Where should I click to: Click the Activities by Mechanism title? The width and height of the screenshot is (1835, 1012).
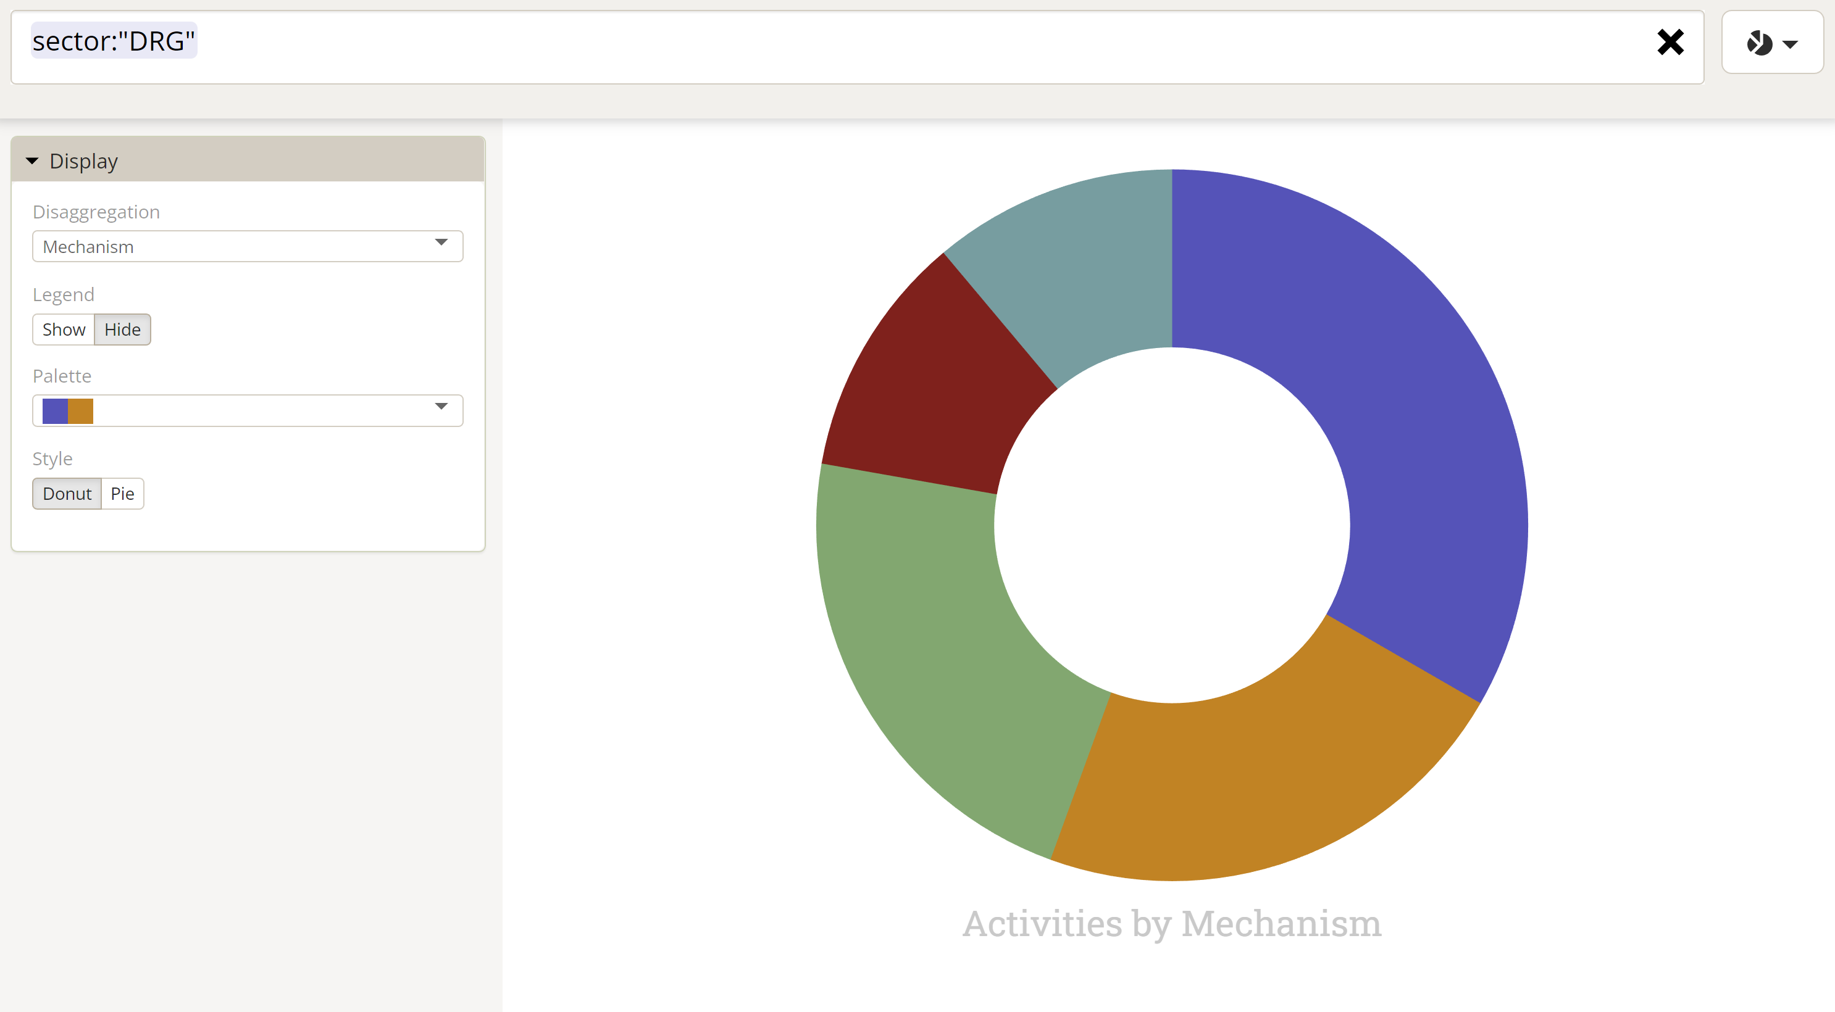[1172, 924]
